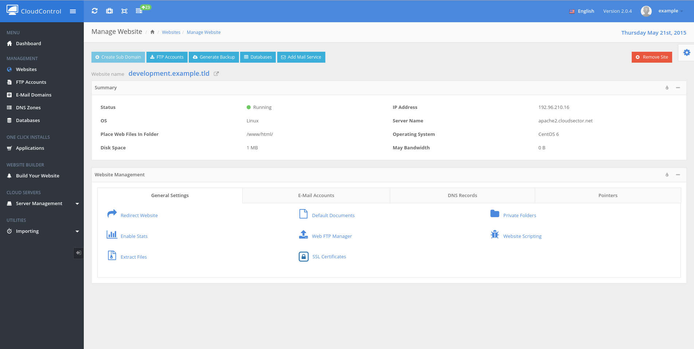Click the medical kit icon in header
Image resolution: width=694 pixels, height=349 pixels.
click(109, 11)
